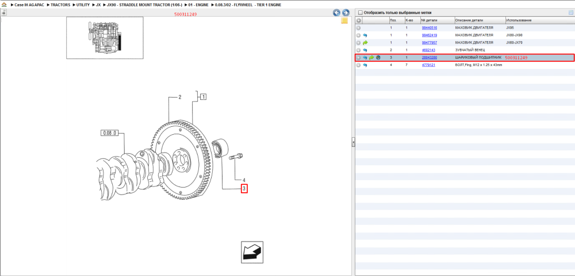
Task: Open the yellow note icon above diagram
Action: [344, 21]
